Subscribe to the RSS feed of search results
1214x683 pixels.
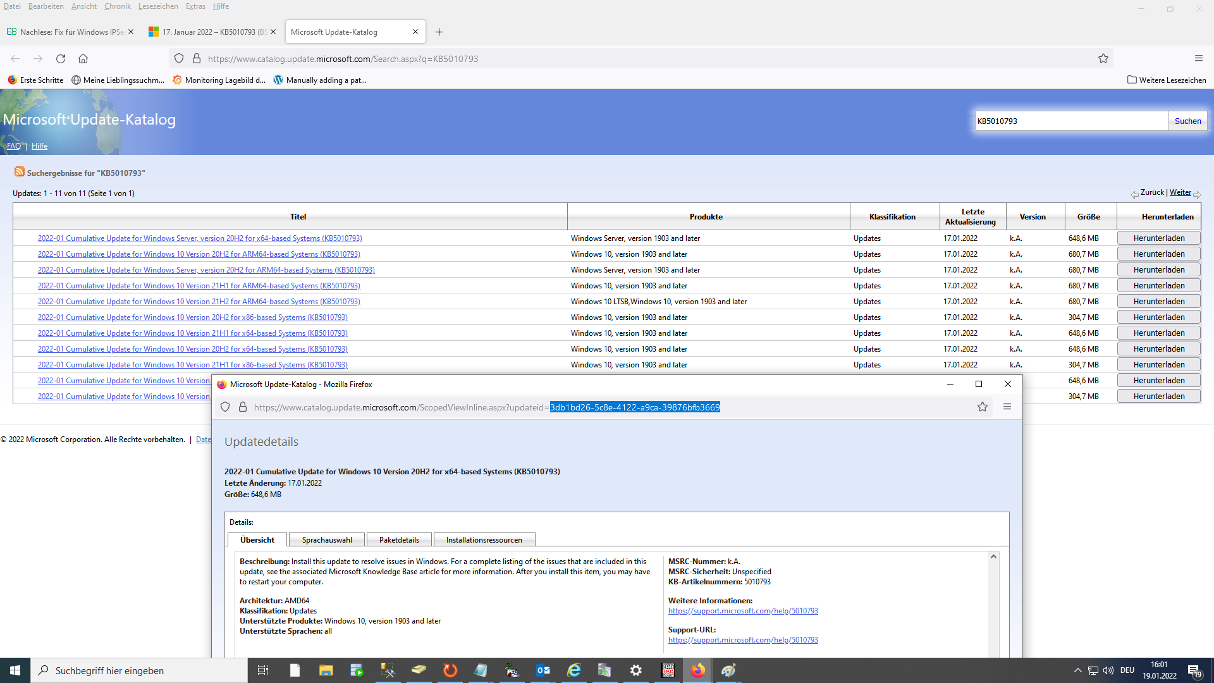pyautogui.click(x=20, y=172)
